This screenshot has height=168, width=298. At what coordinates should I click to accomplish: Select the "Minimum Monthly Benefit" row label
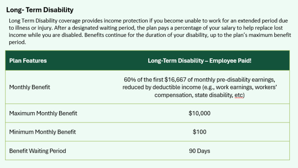43,132
